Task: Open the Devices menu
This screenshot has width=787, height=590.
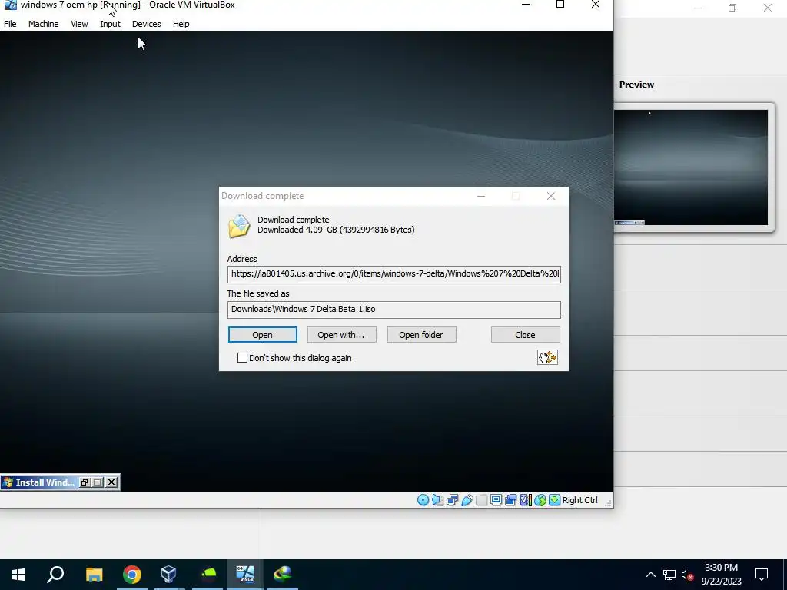Action: coord(147,24)
